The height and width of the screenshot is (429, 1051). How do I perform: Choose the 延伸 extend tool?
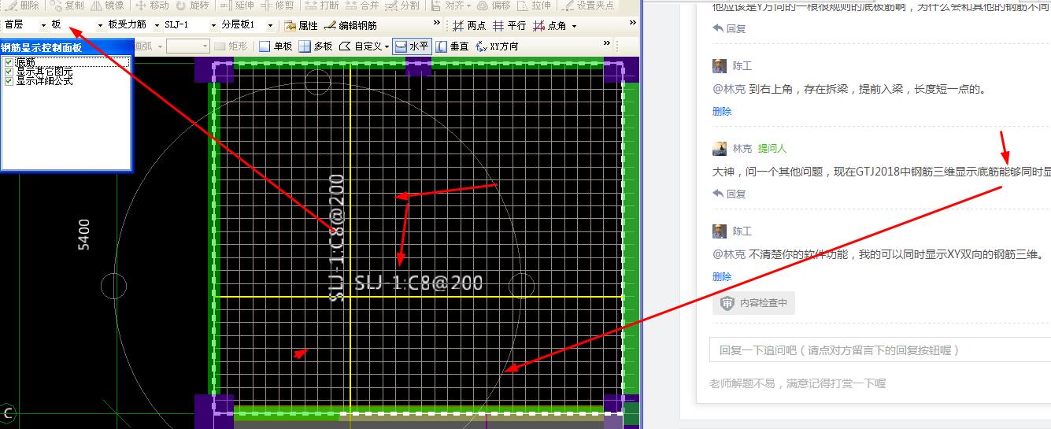237,6
